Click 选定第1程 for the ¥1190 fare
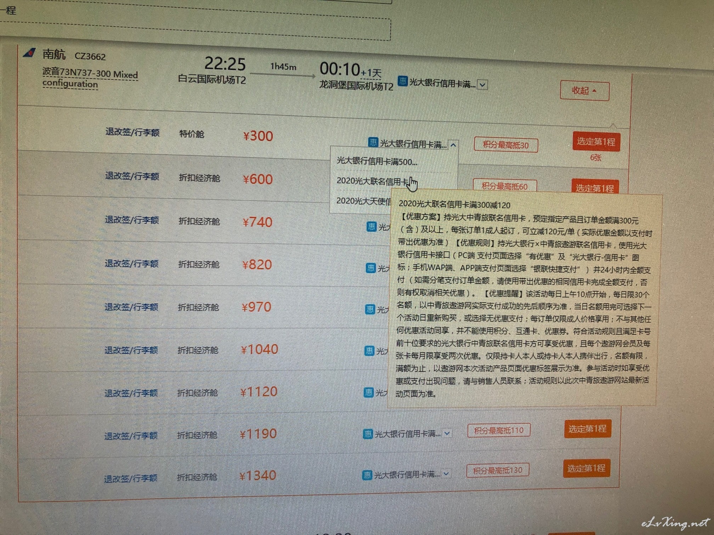 point(588,429)
